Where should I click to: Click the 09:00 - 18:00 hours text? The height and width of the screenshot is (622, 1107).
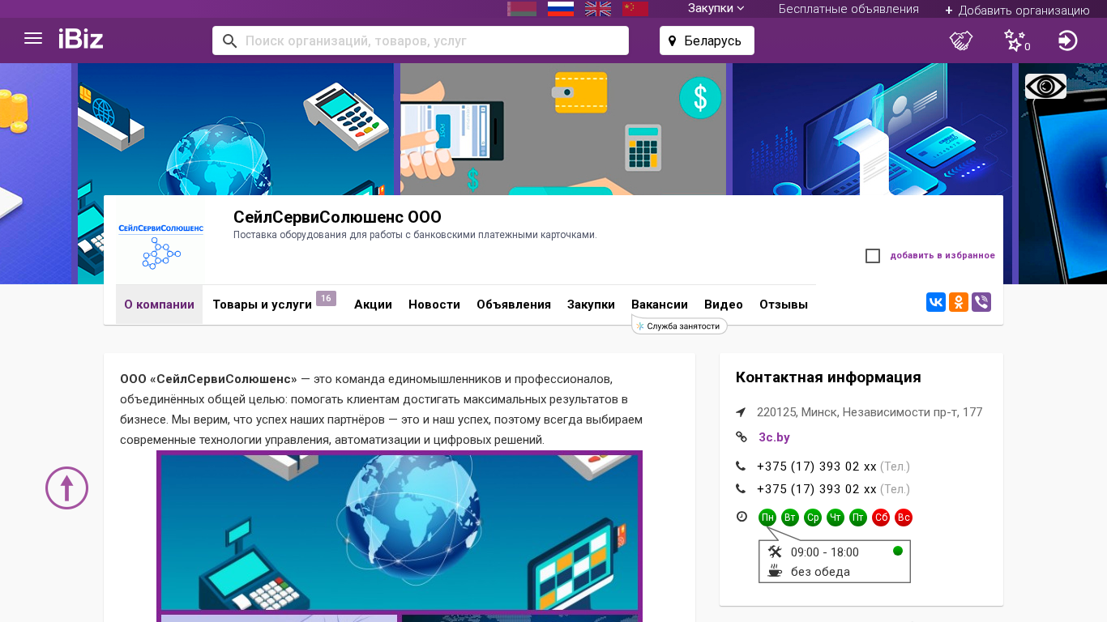click(825, 552)
